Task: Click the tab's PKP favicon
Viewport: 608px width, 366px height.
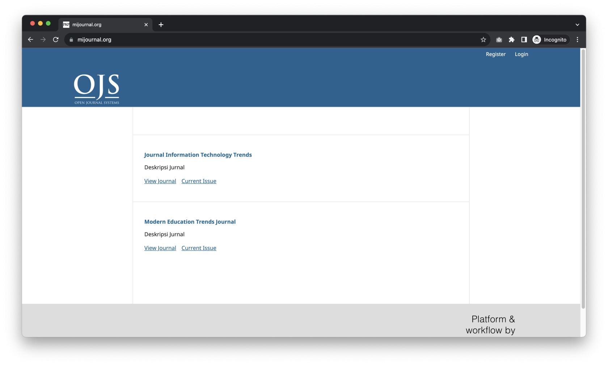Action: 66,25
